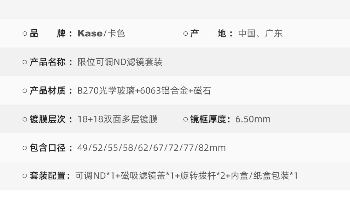Screen dimensions: 350x215
Task: Click the bullet circle before 包含口径
Action: [x=25, y=148]
